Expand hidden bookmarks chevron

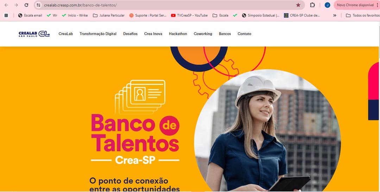coord(335,15)
